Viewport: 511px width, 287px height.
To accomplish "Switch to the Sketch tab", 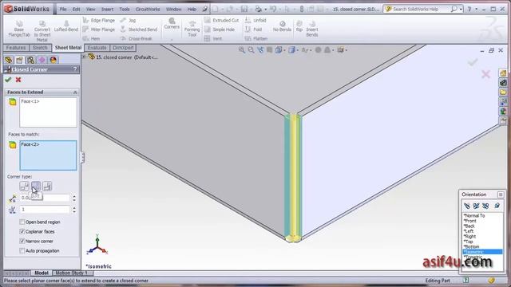I will [40, 48].
